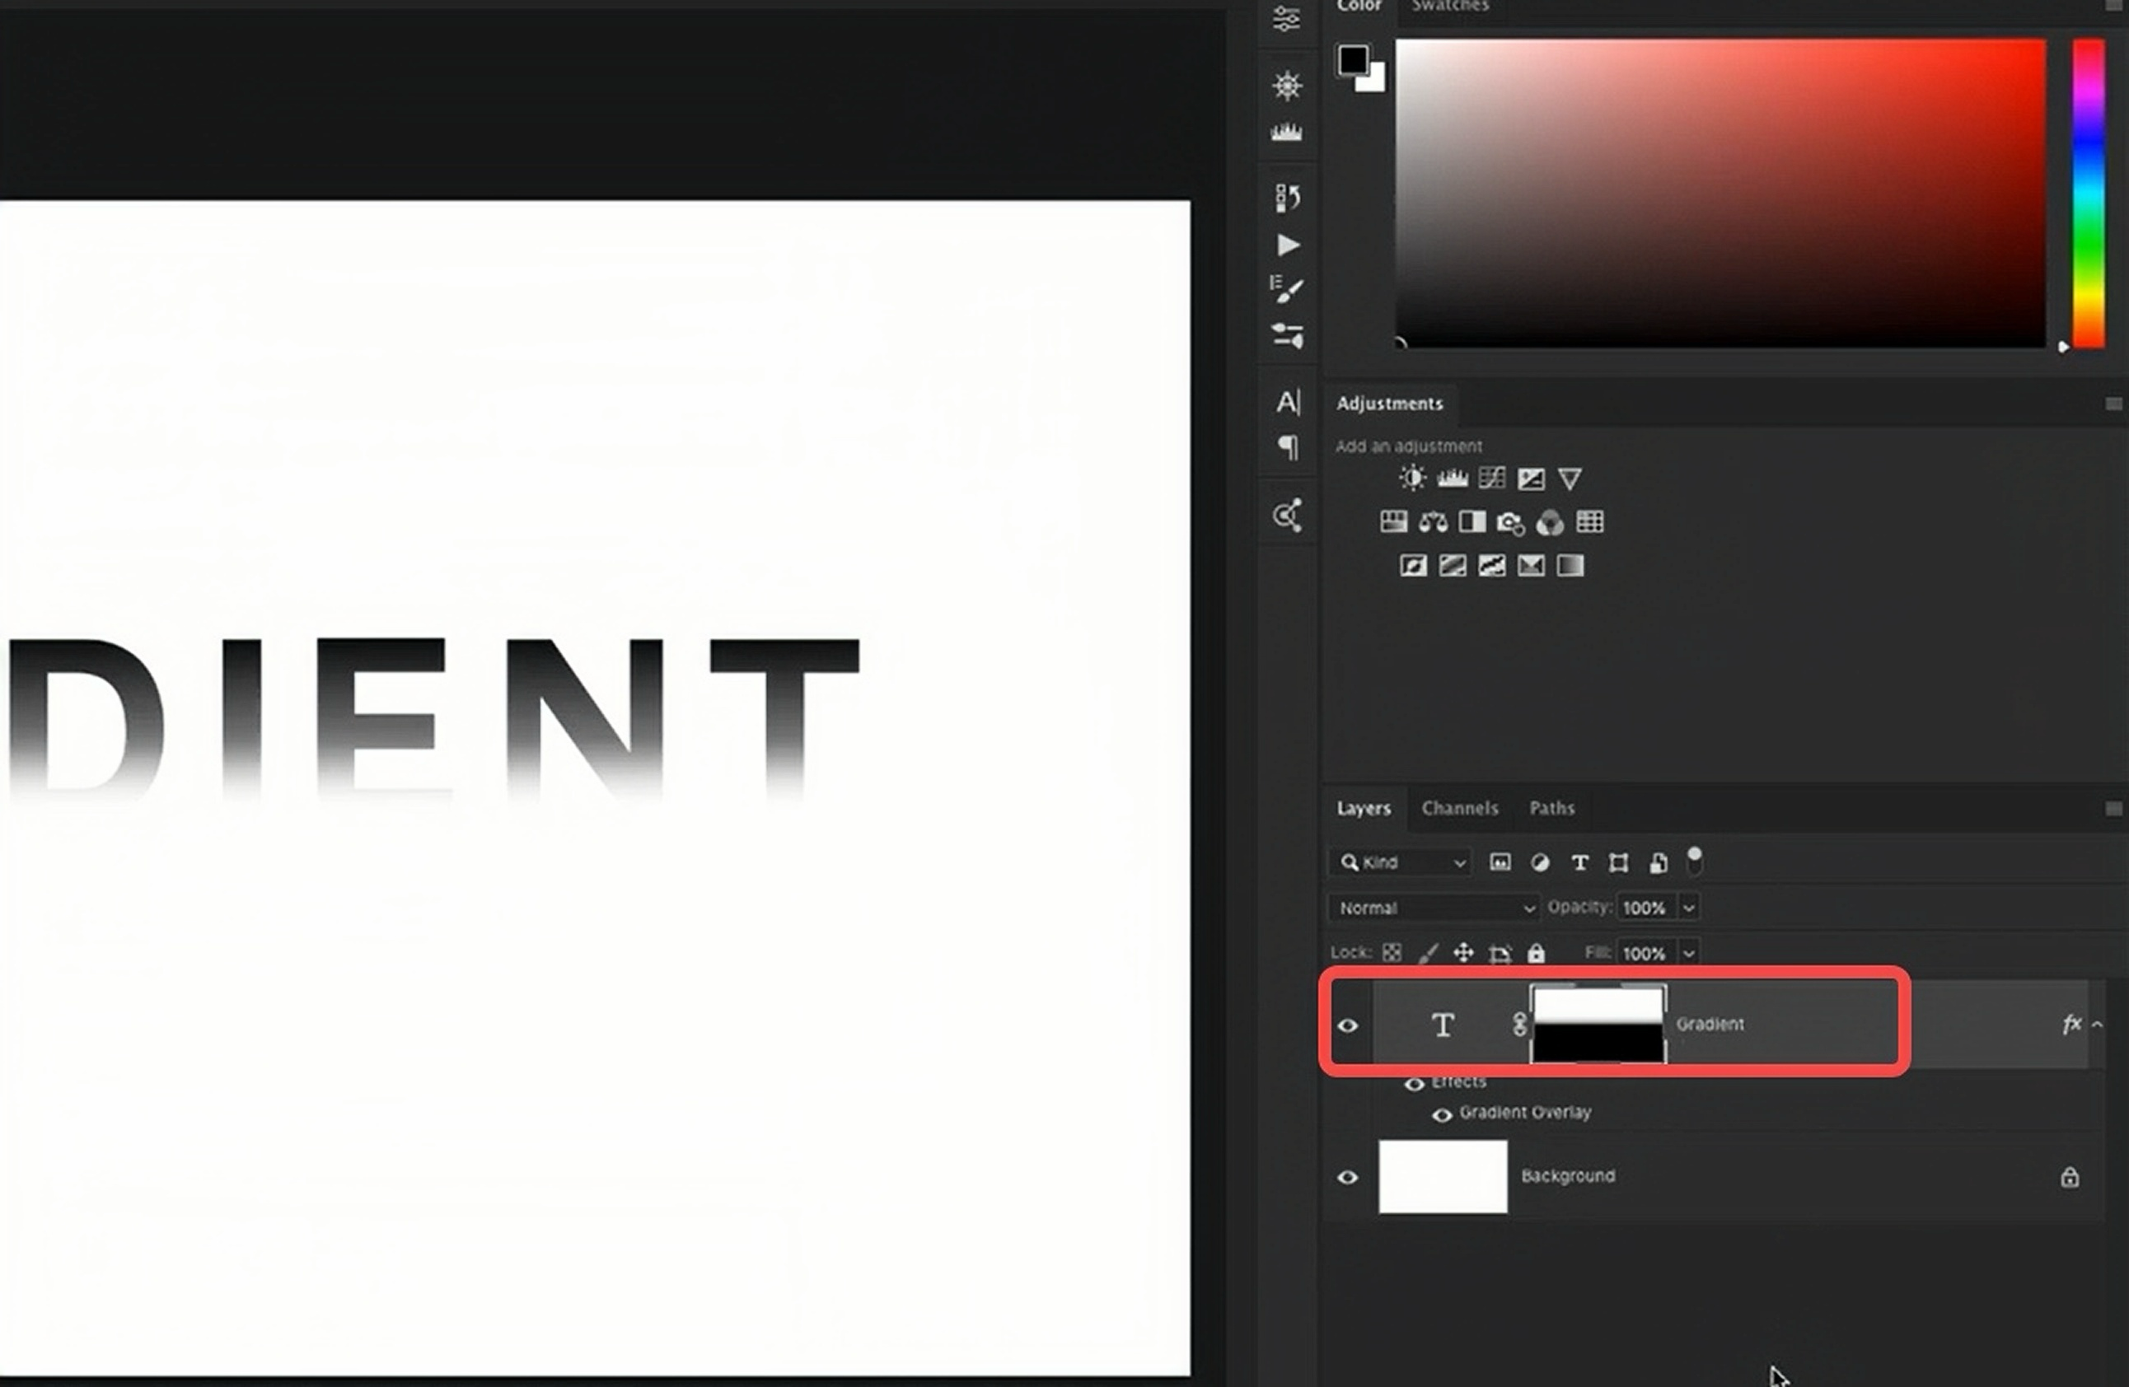This screenshot has height=1387, width=2129.
Task: Add a Levels adjustment layer
Action: click(1453, 479)
